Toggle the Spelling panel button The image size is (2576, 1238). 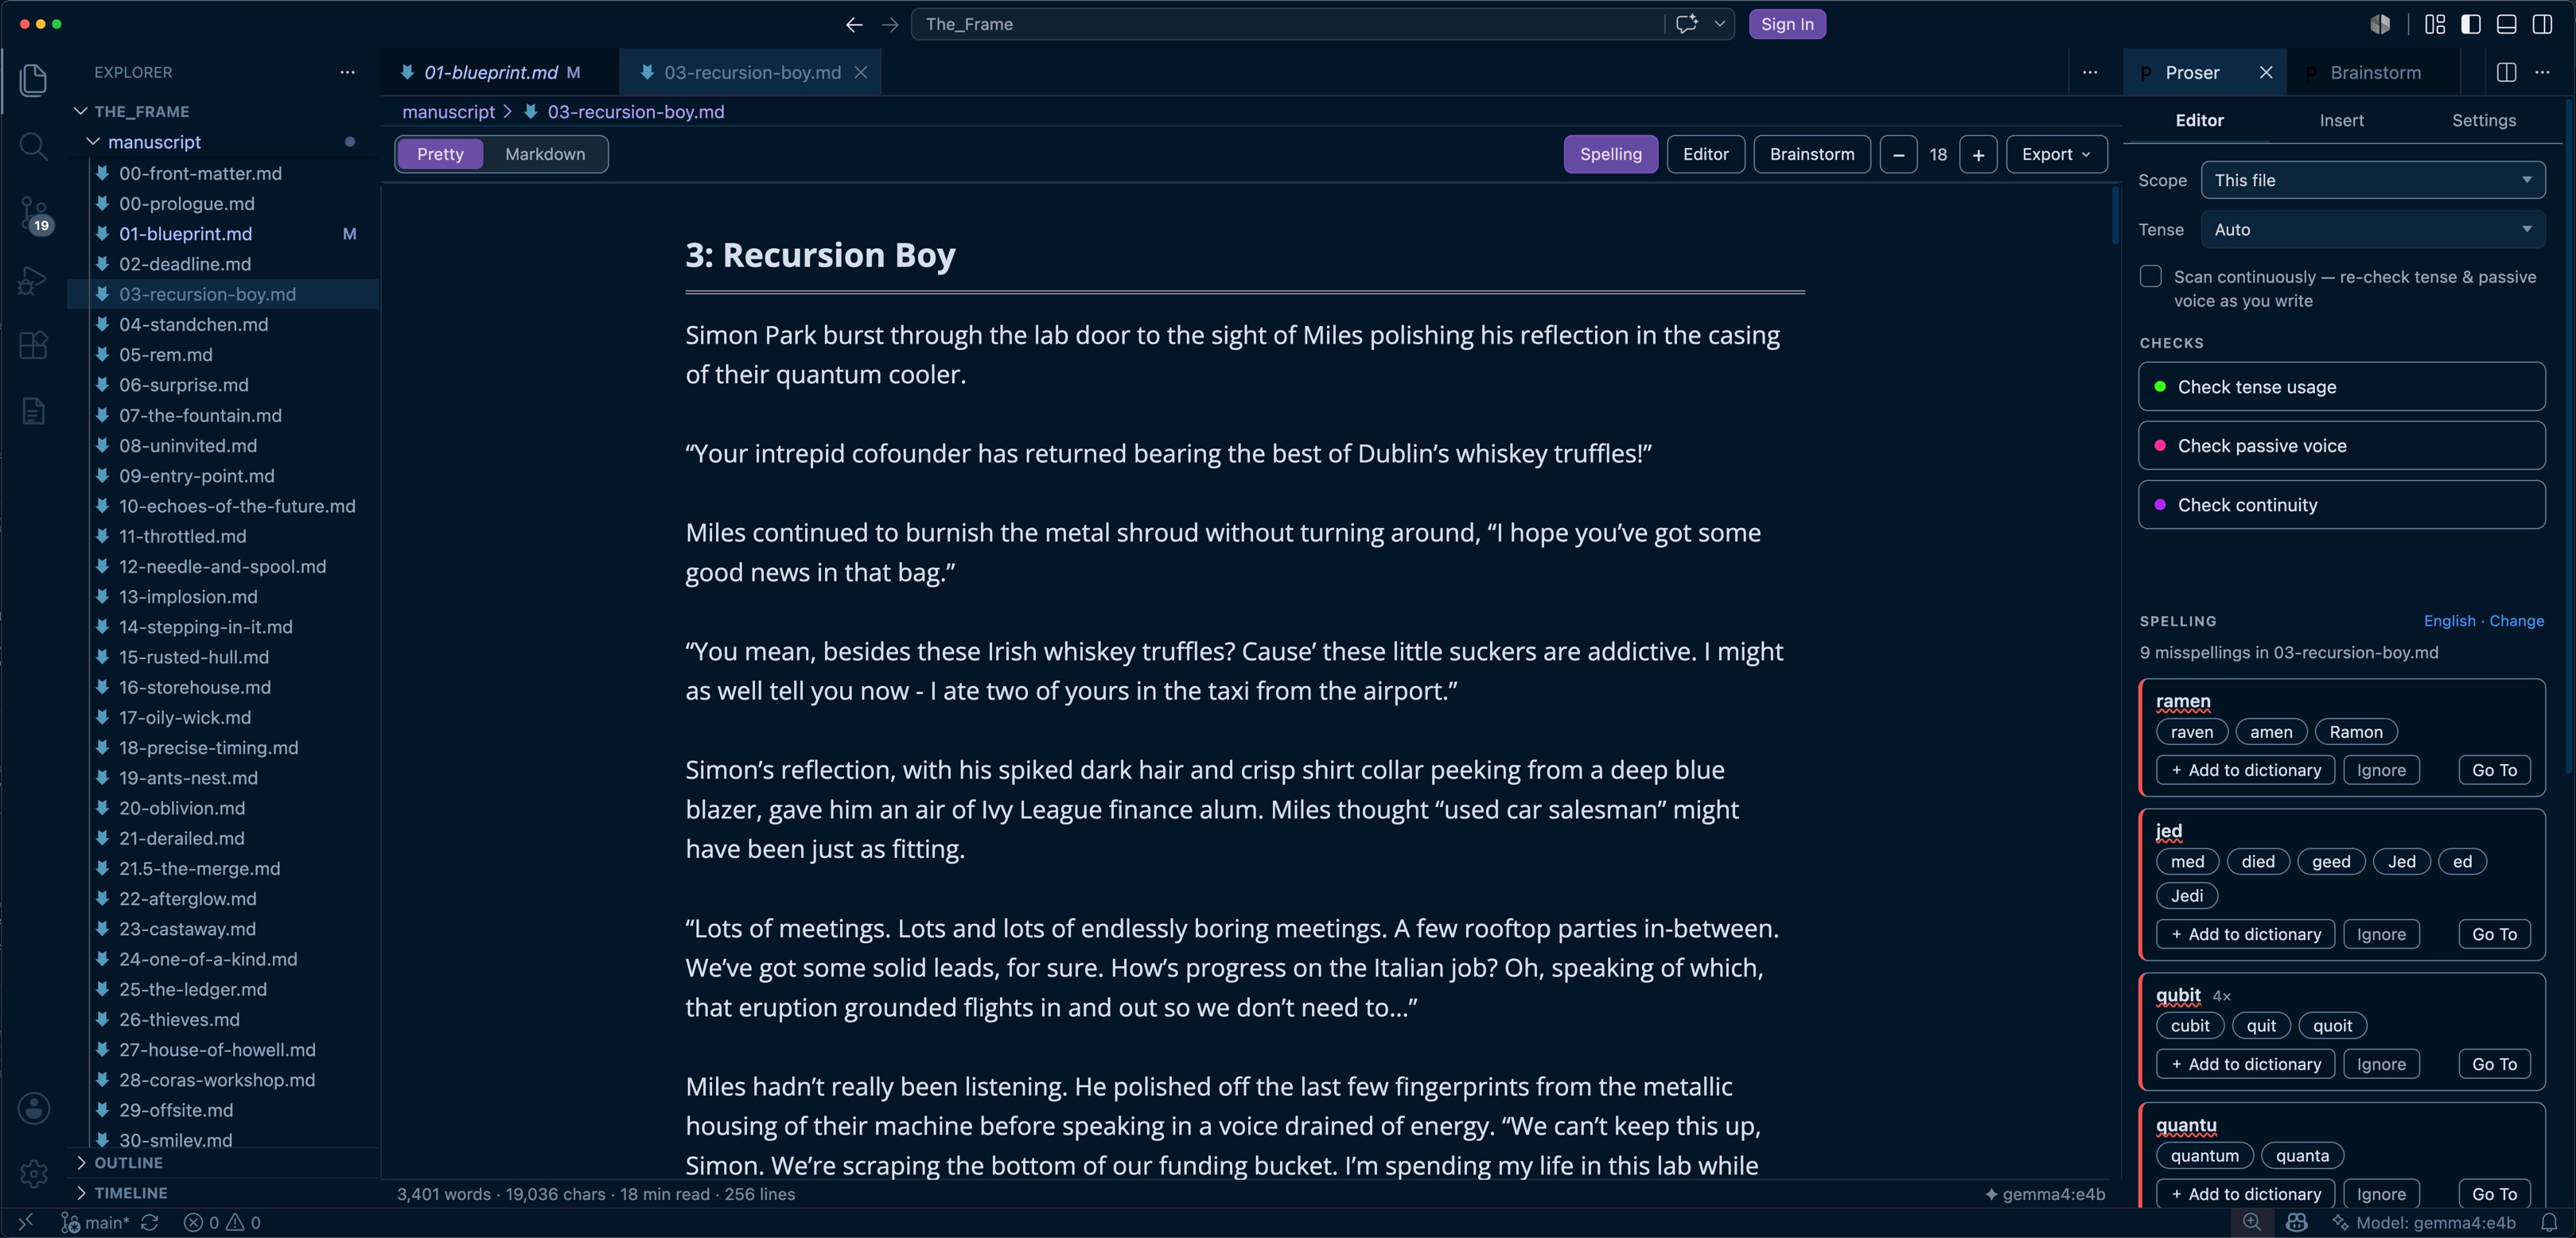[1610, 154]
